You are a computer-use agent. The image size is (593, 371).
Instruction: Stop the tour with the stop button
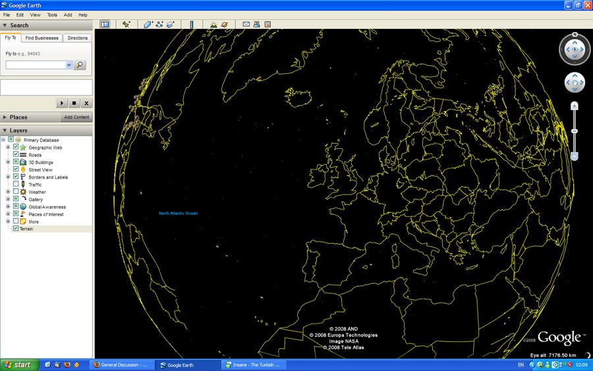[x=74, y=103]
